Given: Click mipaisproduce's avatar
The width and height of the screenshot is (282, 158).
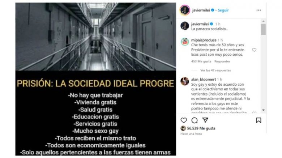Looking at the screenshot, I should click(x=185, y=42).
